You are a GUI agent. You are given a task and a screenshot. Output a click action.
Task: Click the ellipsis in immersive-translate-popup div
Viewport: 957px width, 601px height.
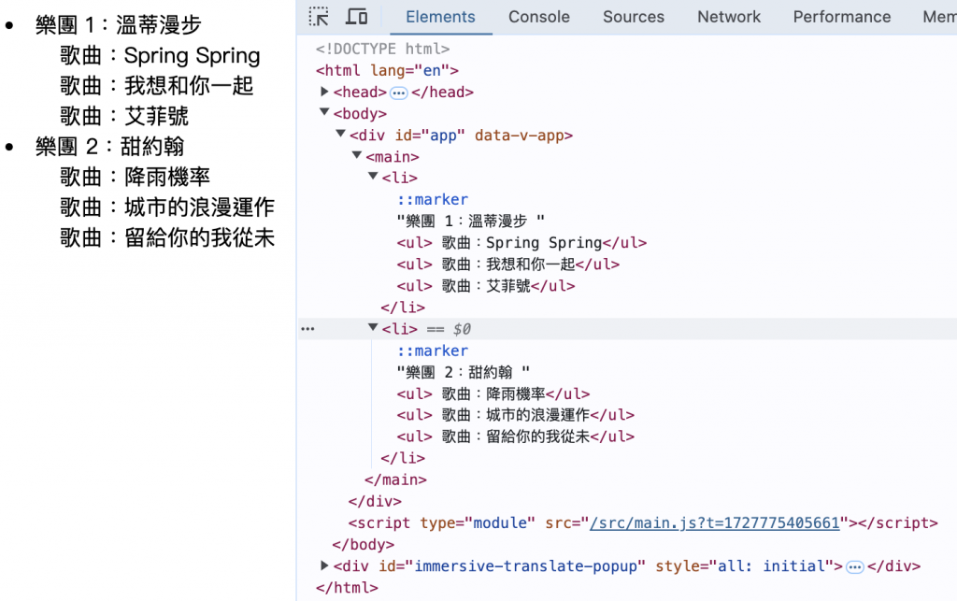[855, 566]
